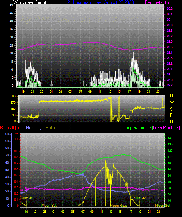The image size is (182, 217).
Task: Click rainfall axis value '0.3'
Action: point(16,188)
